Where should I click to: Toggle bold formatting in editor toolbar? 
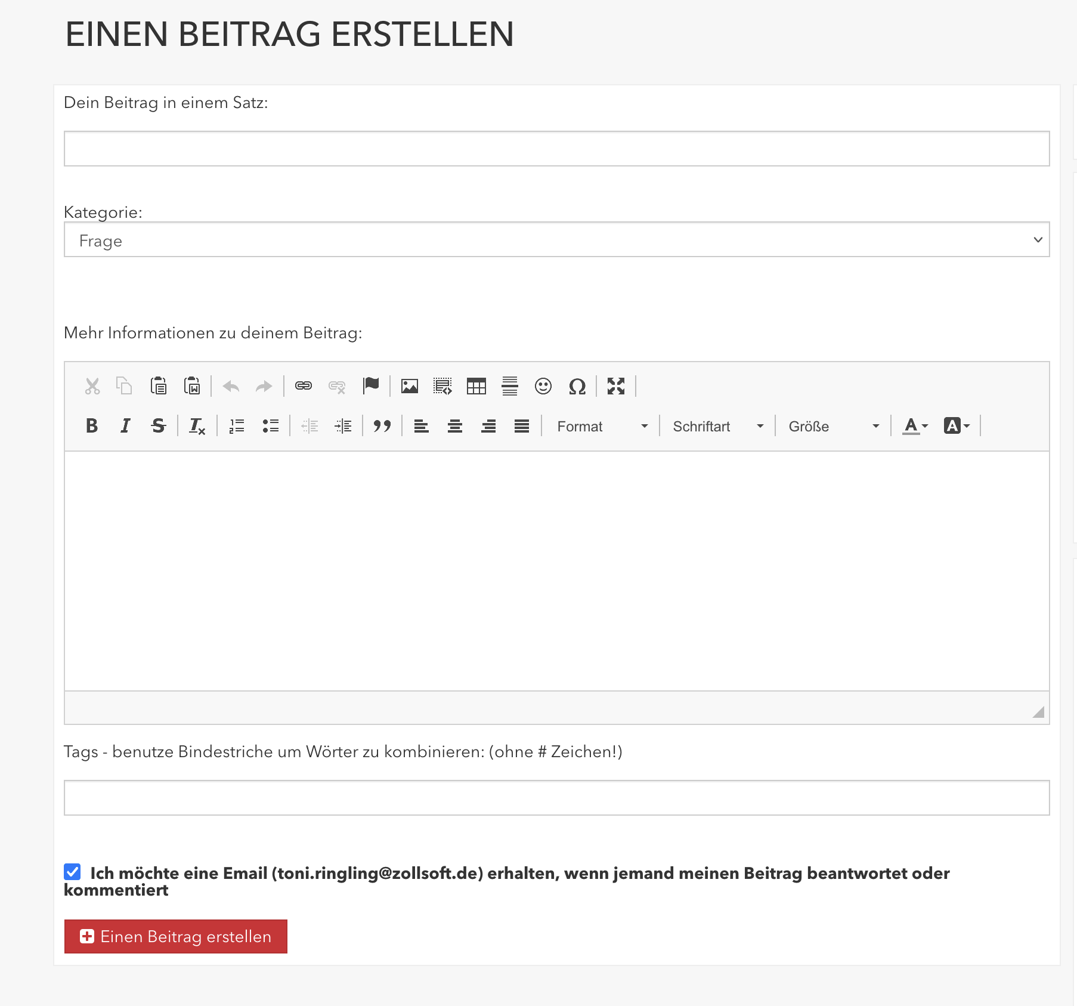click(92, 426)
